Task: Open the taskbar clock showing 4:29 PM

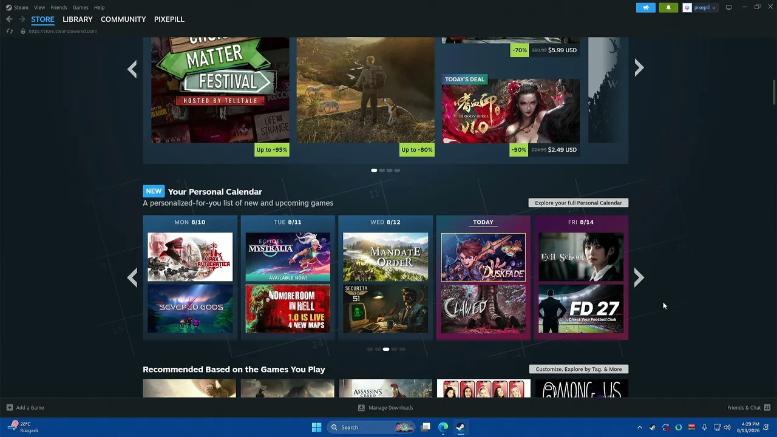Action: [x=748, y=427]
